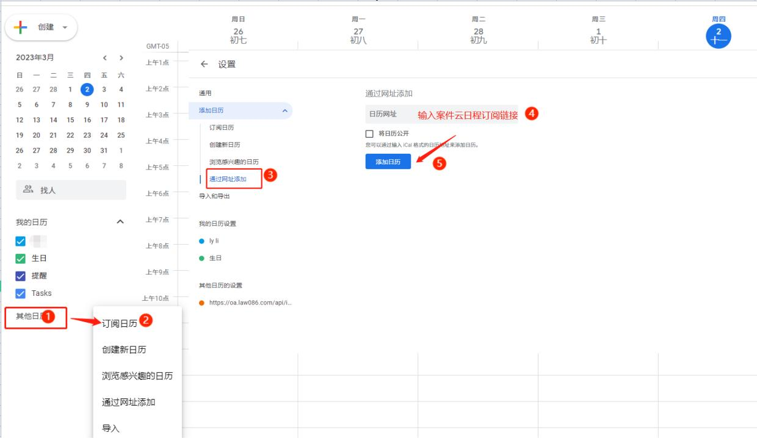The width and height of the screenshot is (757, 438).
Task: Click the 其他日历的设置 heading
Action: [x=220, y=285]
